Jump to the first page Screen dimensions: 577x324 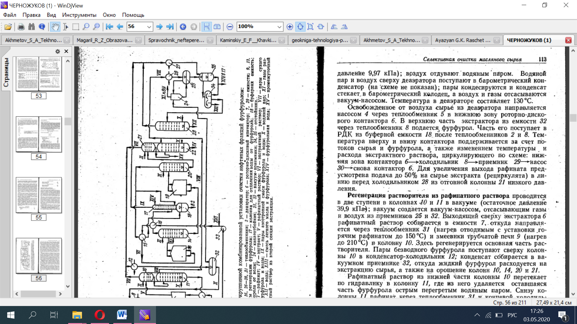(109, 27)
